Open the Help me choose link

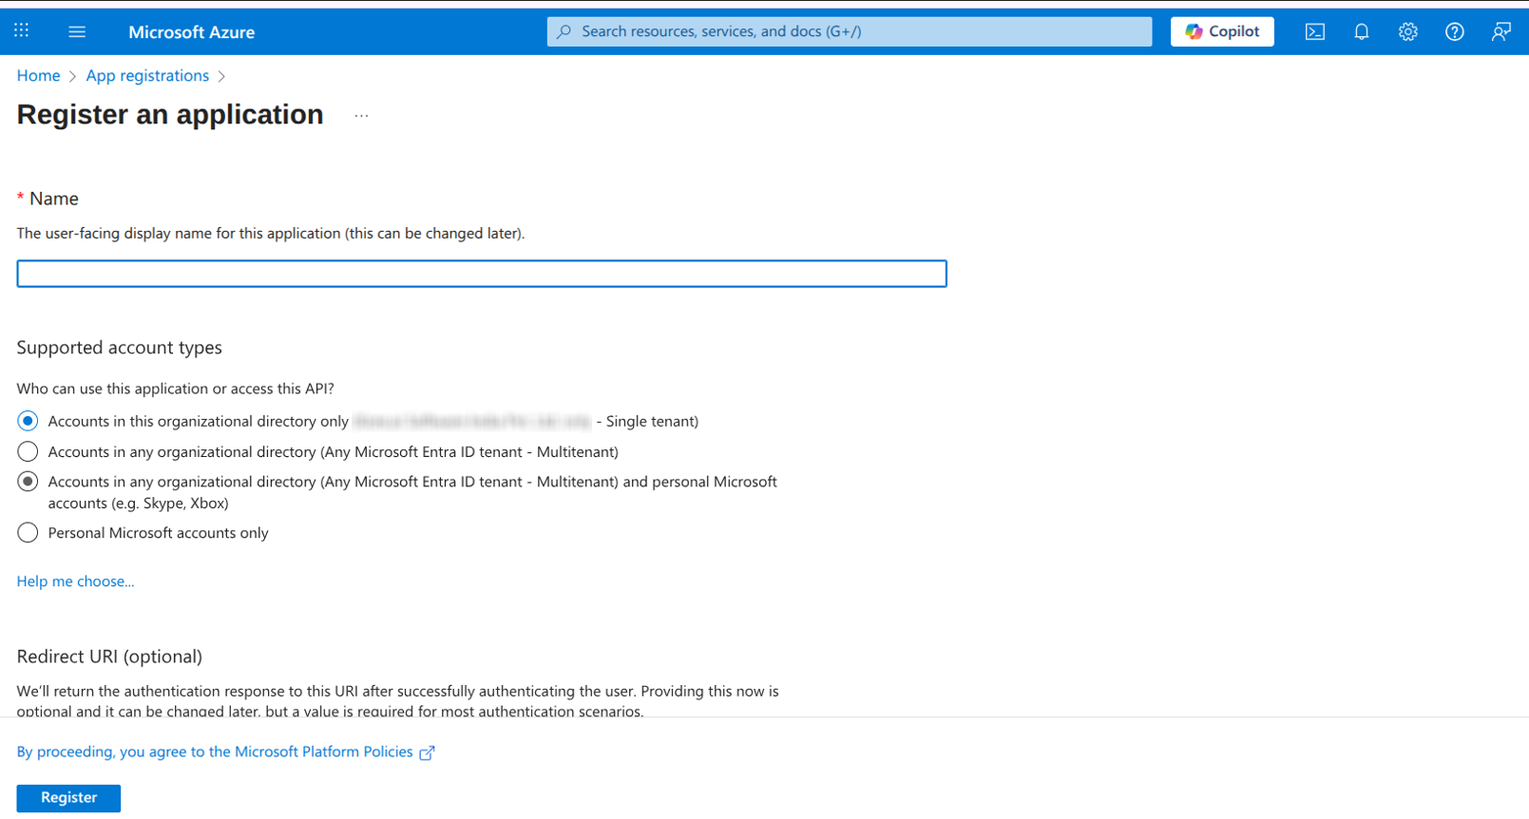point(75,581)
